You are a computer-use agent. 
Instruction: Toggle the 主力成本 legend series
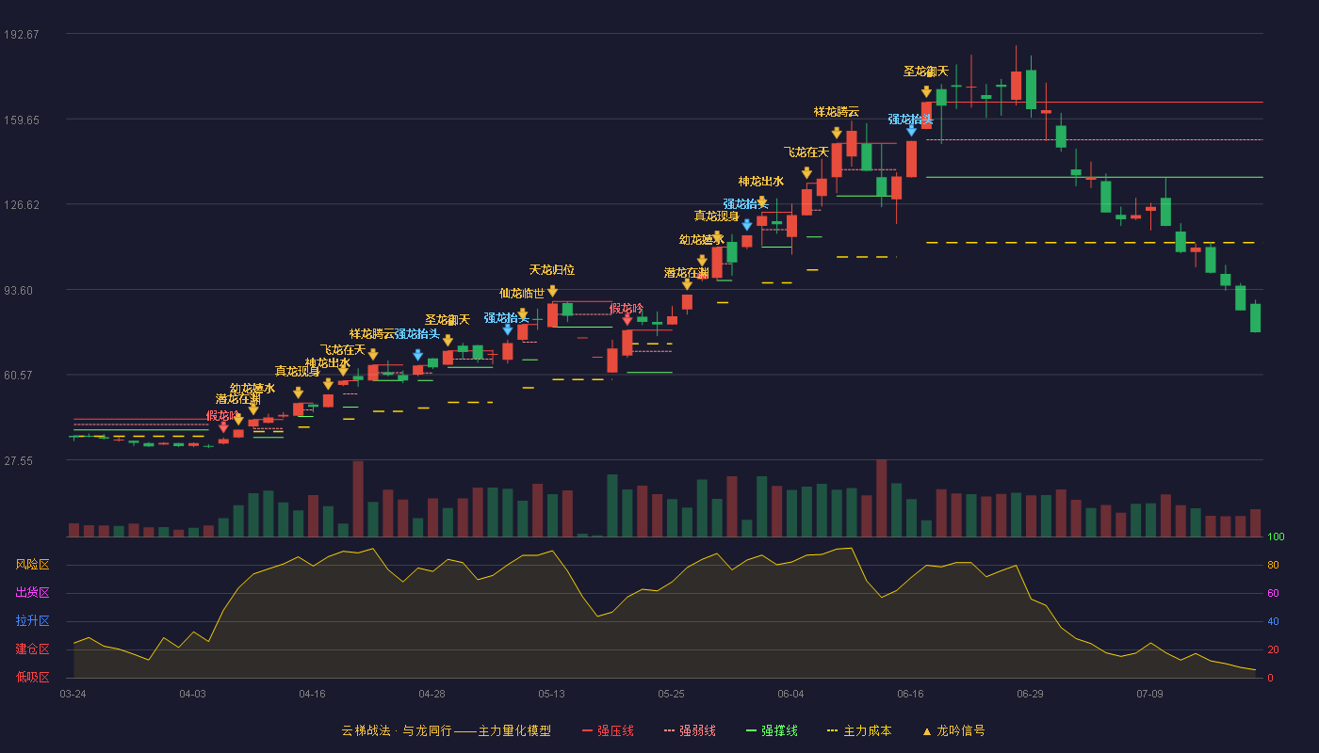(x=858, y=730)
